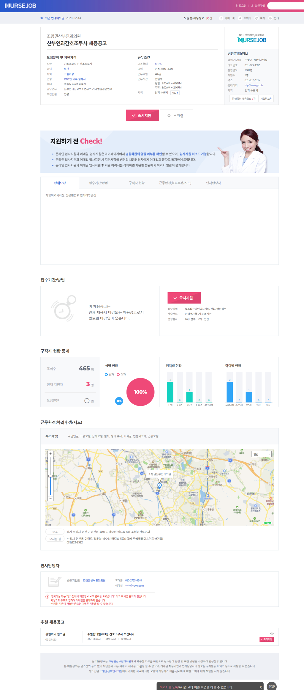304x690 pixels.
Task: Open the 일반 map type dropdown
Action: click(x=261, y=454)
